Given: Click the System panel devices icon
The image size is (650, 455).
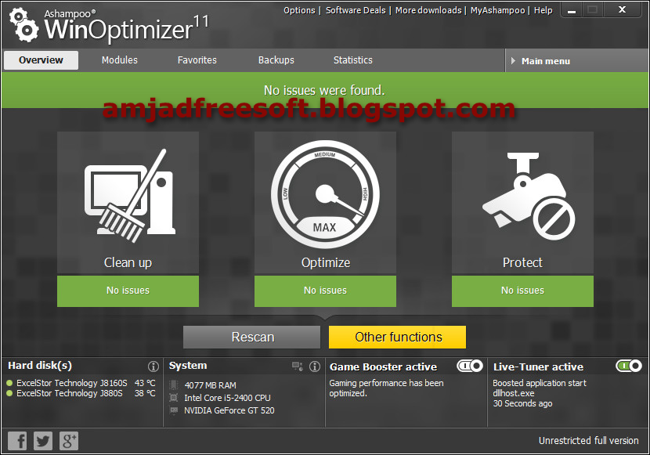Looking at the screenshot, I should tap(298, 367).
